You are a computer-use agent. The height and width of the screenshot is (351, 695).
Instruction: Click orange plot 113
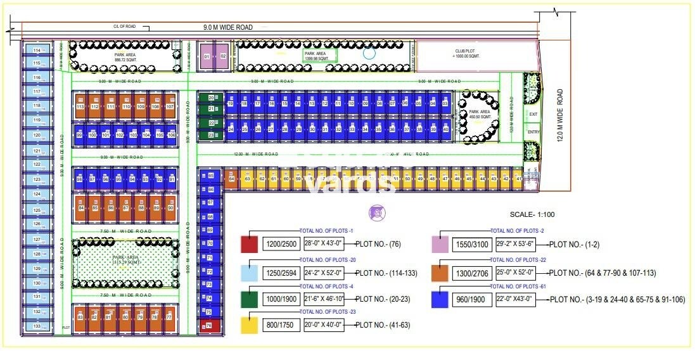coord(80,107)
